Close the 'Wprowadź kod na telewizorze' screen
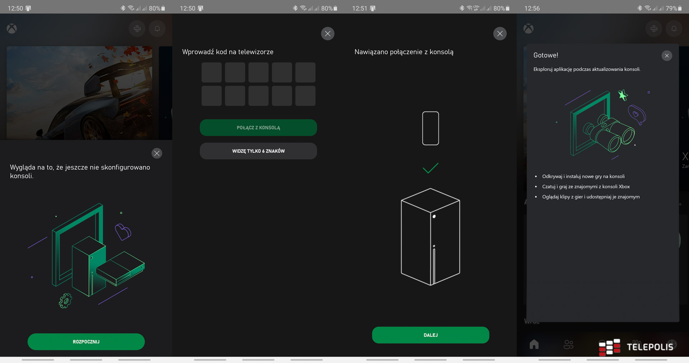This screenshot has height=363, width=689. (328, 34)
